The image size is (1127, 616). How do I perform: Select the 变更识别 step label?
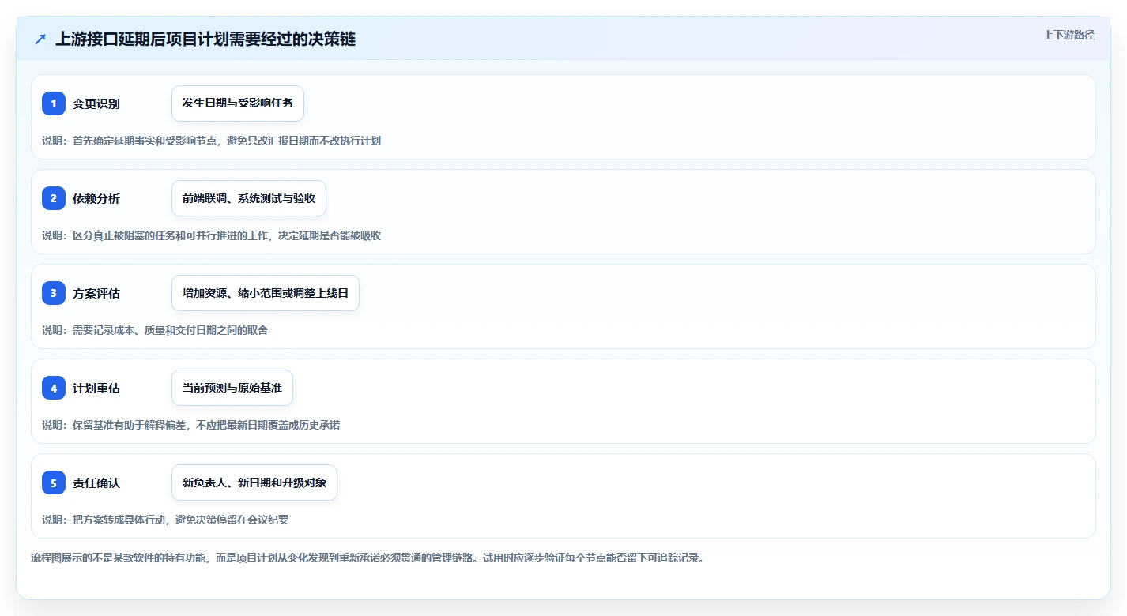click(96, 103)
